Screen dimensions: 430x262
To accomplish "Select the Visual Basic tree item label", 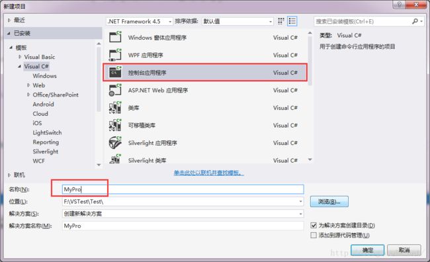I will (40, 57).
